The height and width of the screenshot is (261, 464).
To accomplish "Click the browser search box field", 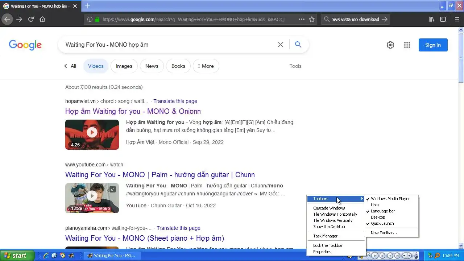I will coord(355,19).
